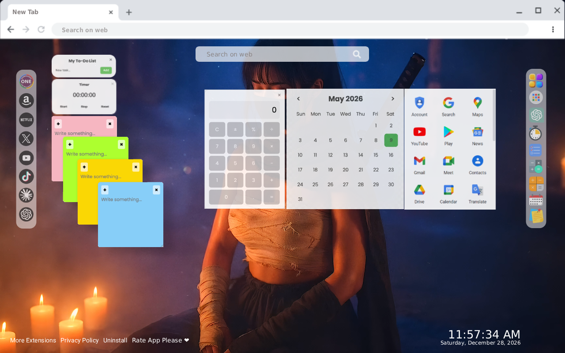Toggle the Google apps grid widget icon
Image resolution: width=565 pixels, height=353 pixels.
click(x=536, y=98)
